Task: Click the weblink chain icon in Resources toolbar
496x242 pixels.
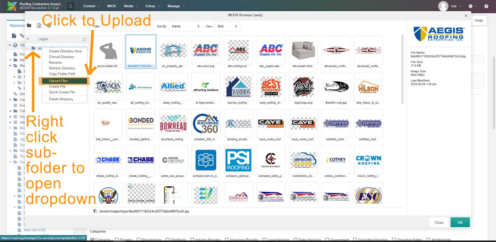Action: 22,35
